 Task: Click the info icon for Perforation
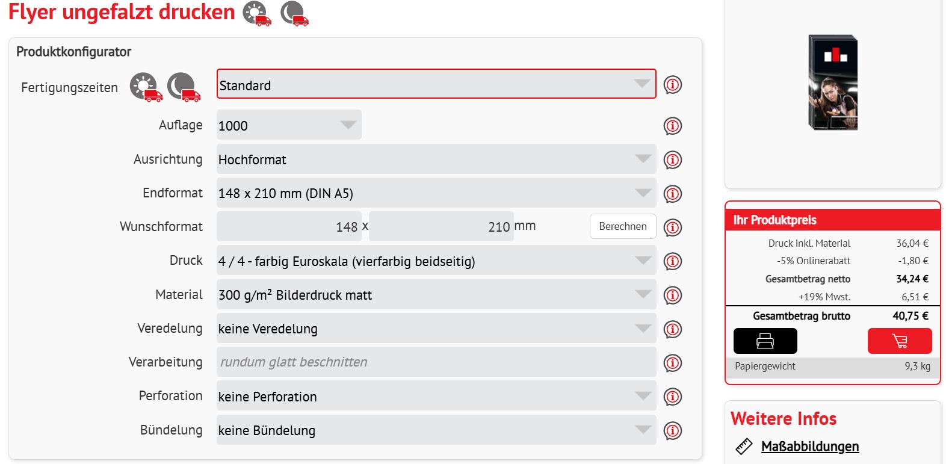click(672, 397)
